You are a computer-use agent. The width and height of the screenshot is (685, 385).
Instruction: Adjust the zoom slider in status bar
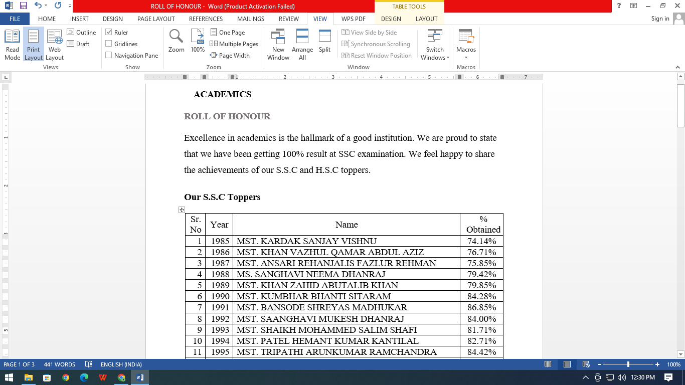628,364
